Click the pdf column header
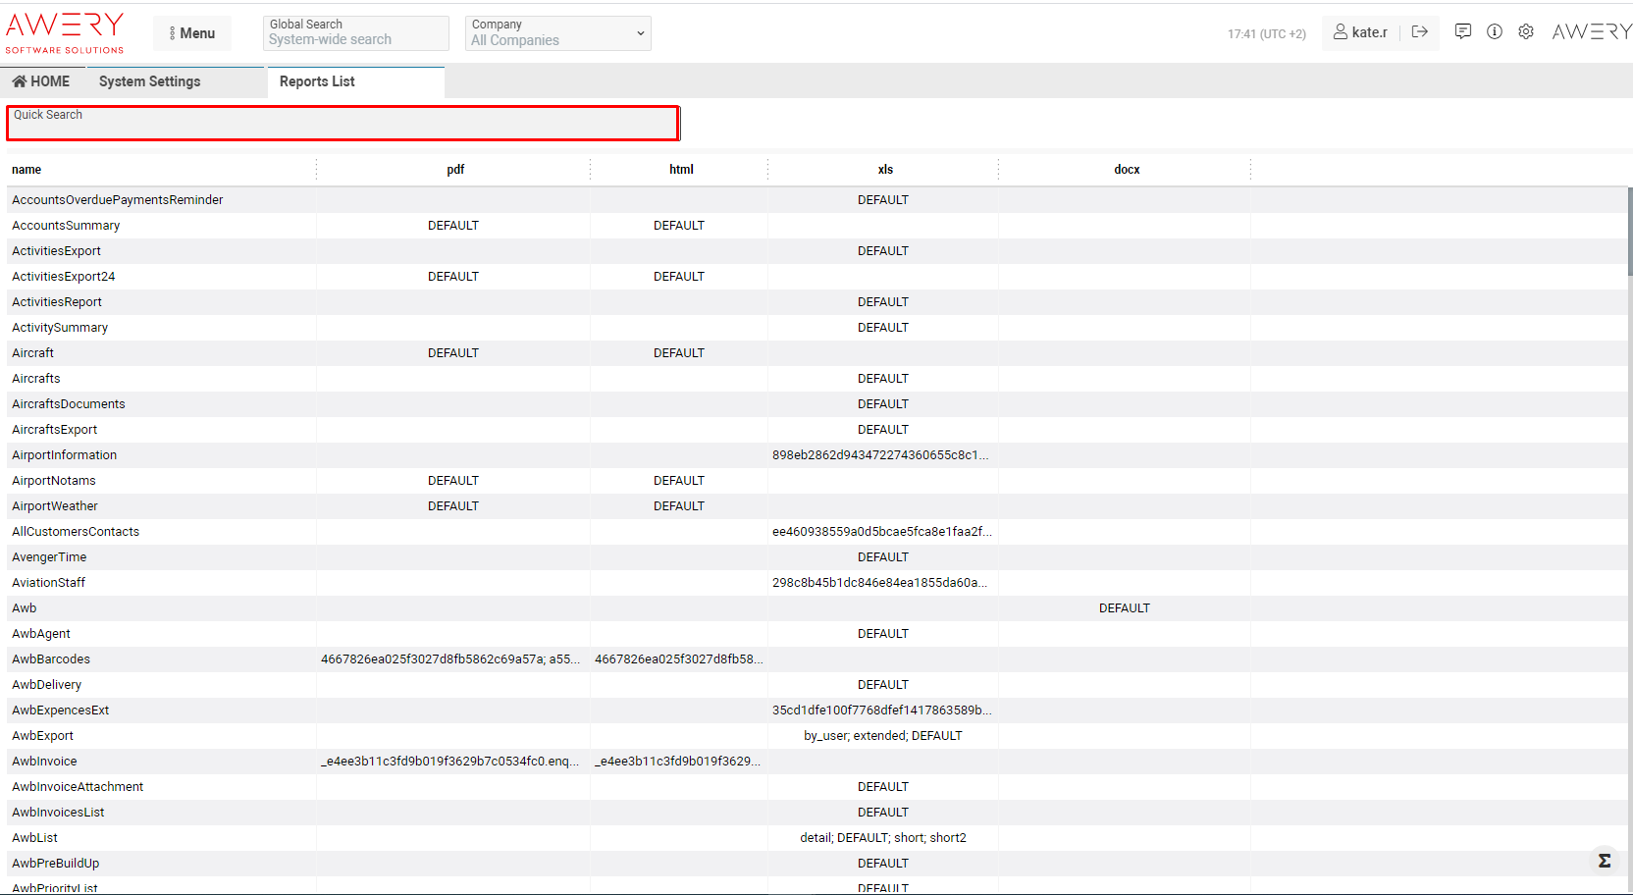 [x=455, y=170]
